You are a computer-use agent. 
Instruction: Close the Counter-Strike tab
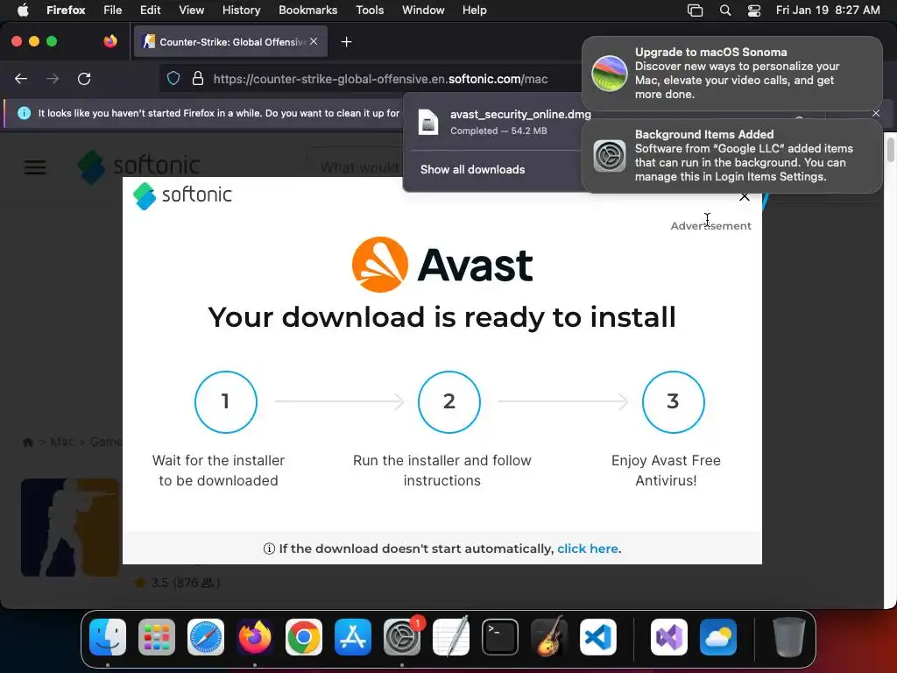tap(314, 41)
